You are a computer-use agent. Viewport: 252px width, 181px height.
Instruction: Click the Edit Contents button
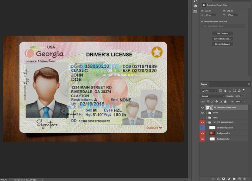pyautogui.click(x=222, y=33)
